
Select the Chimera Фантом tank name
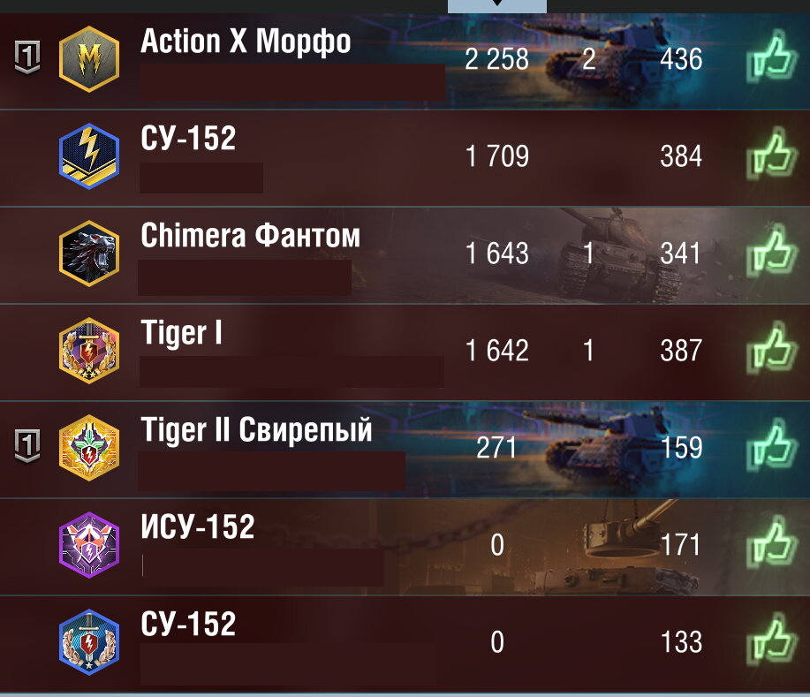tap(250, 236)
